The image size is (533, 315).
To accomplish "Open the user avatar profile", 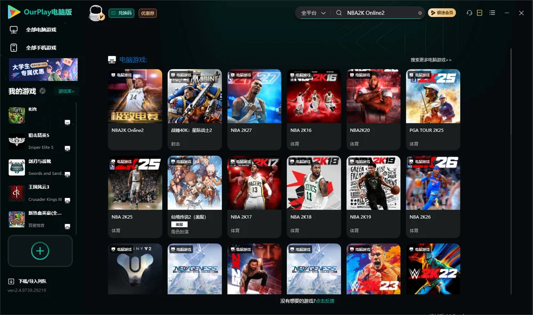I will tap(96, 13).
